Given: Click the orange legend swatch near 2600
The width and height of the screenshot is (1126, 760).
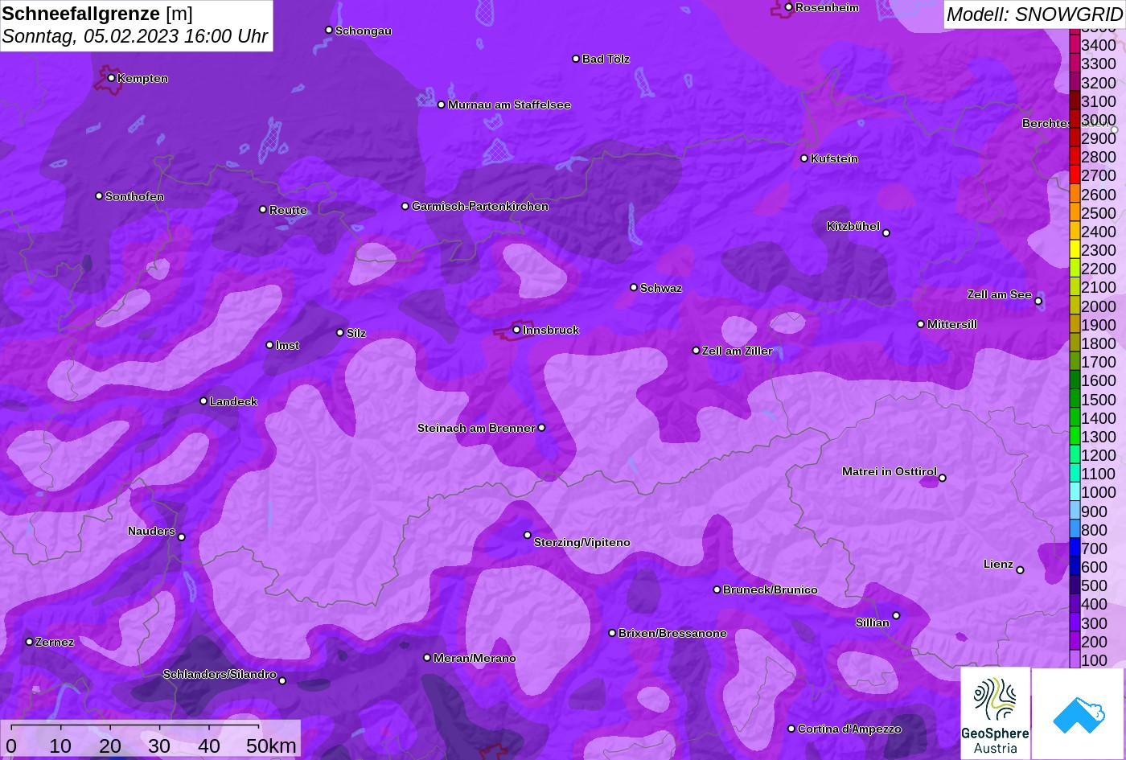Looking at the screenshot, I should 1075,194.
